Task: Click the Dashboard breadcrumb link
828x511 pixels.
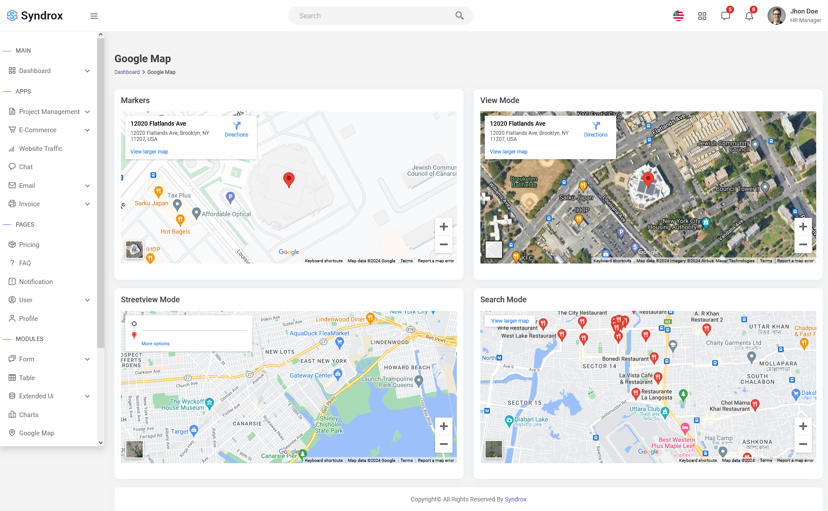Action: tap(127, 72)
